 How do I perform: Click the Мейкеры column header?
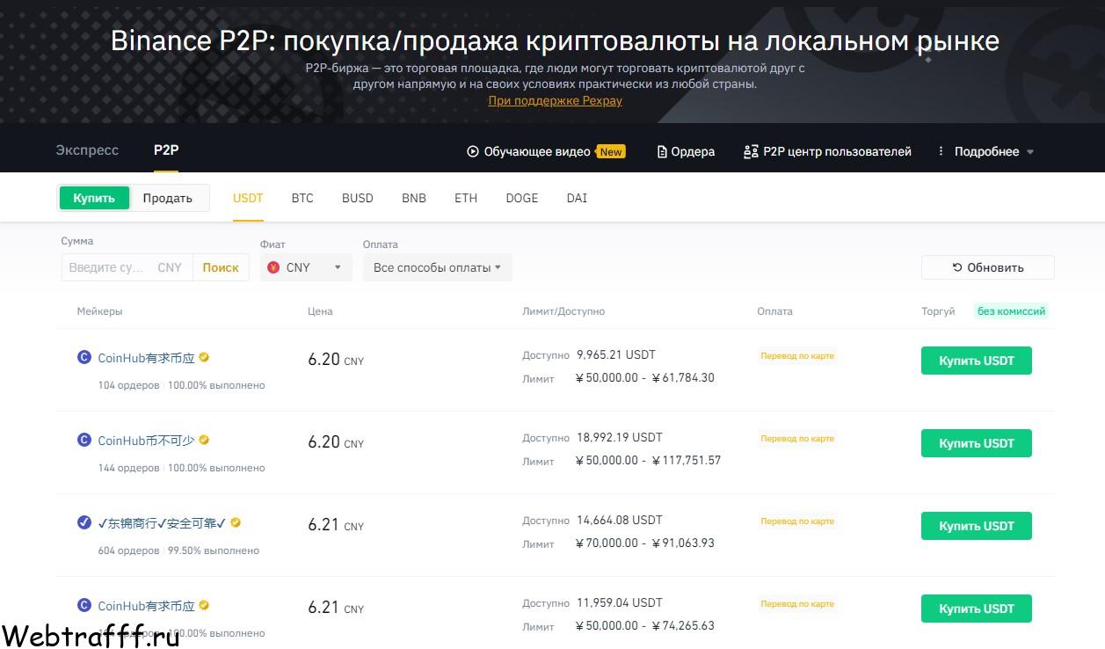(99, 311)
